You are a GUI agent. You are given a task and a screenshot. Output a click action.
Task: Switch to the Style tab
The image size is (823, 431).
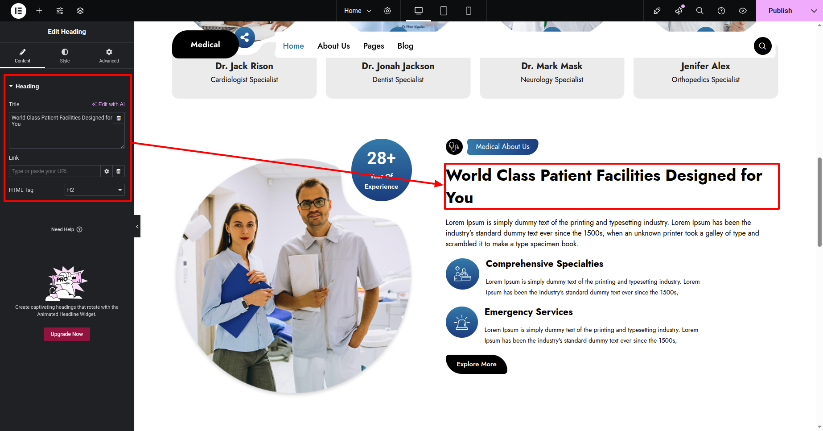[65, 55]
